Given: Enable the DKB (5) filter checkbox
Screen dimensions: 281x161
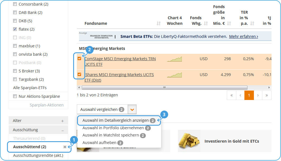Looking at the screenshot, I should click(15, 21).
